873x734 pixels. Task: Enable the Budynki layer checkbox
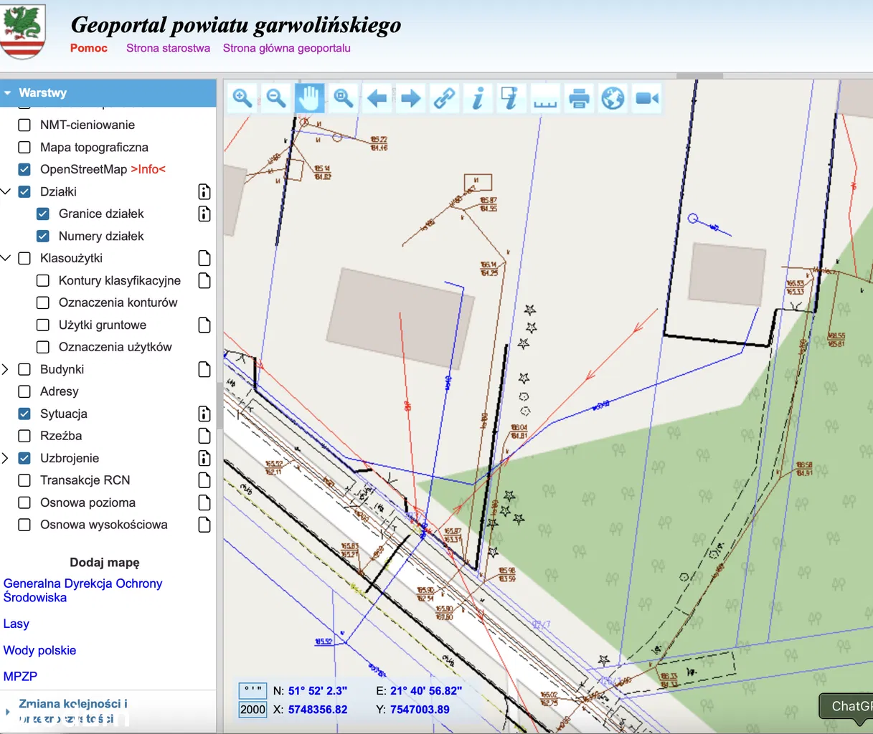click(24, 369)
